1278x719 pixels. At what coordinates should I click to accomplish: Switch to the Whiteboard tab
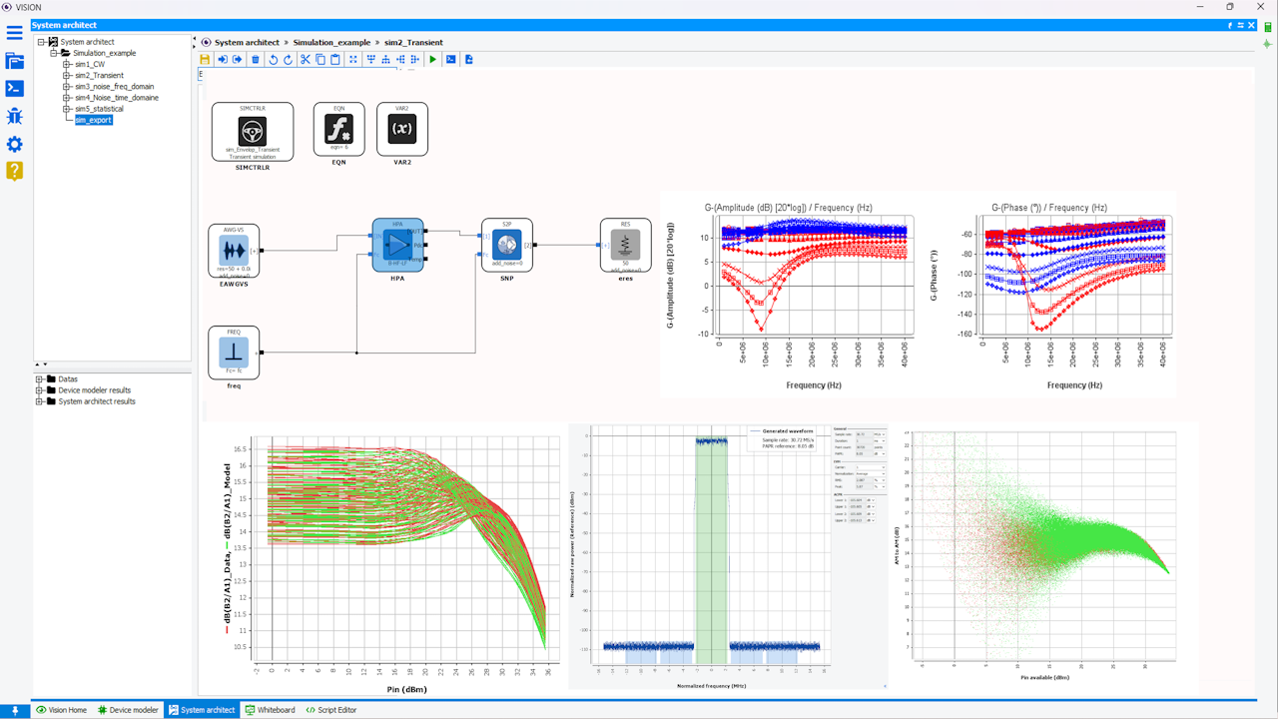[271, 710]
